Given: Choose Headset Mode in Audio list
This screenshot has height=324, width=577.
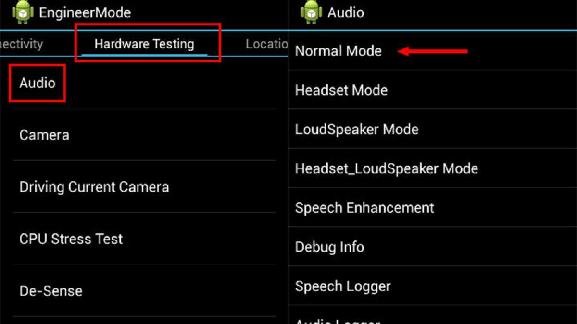Looking at the screenshot, I should pos(433,90).
